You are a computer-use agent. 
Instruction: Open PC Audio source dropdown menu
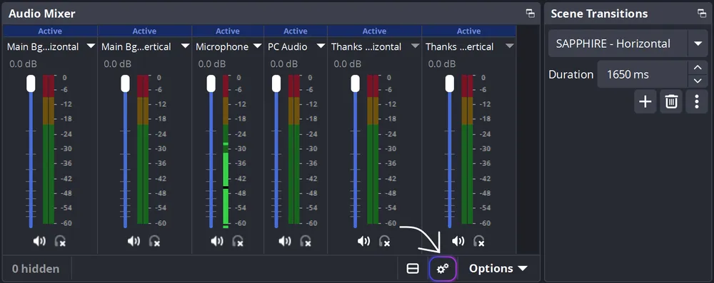321,46
